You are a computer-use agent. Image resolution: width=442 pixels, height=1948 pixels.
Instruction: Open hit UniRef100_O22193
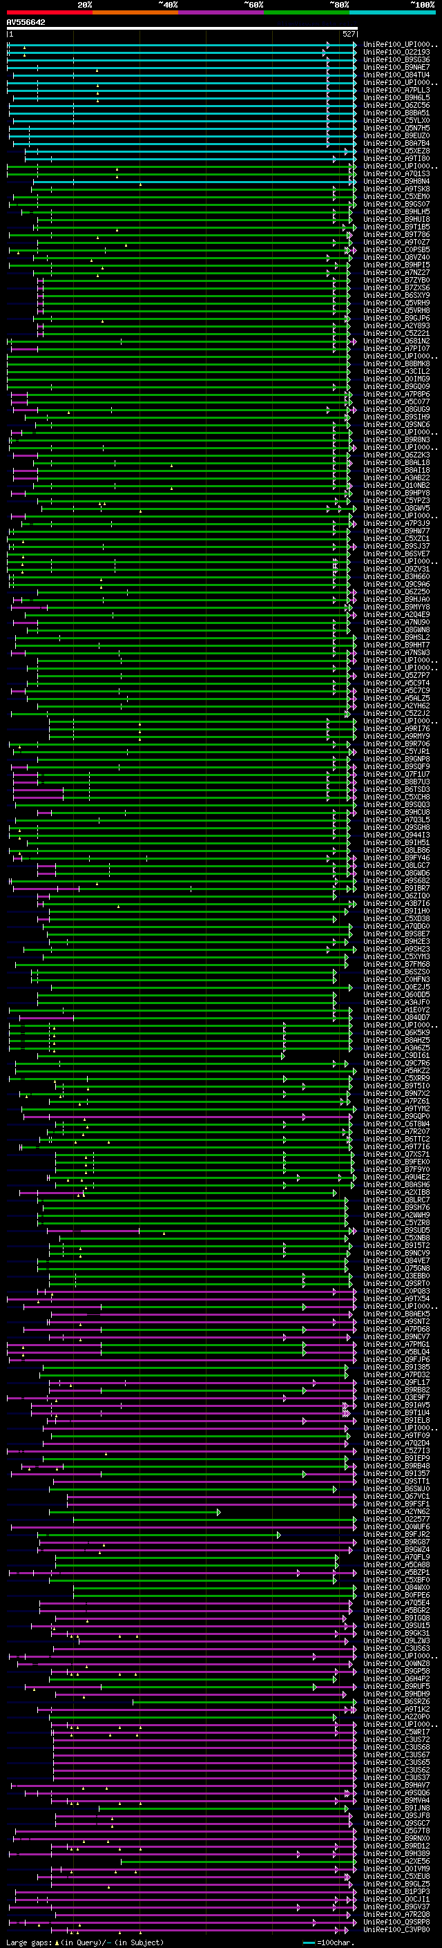click(x=396, y=53)
